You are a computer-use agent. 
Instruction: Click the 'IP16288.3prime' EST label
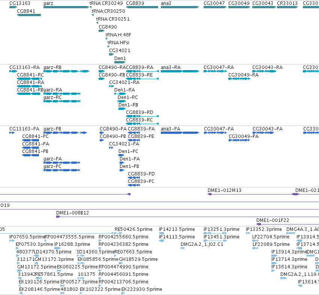[72, 244]
